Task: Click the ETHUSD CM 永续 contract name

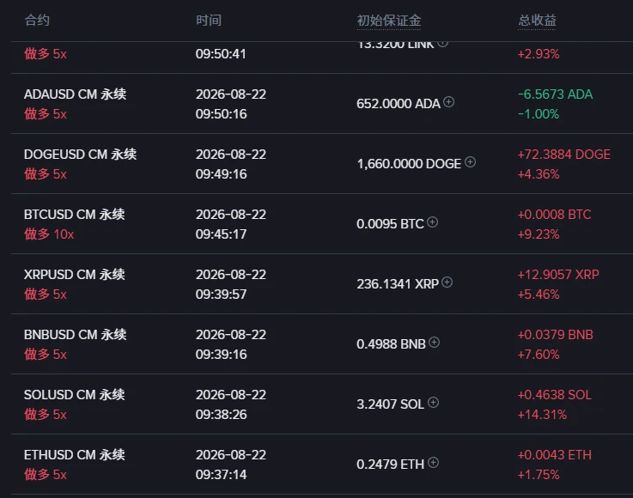Action: click(x=74, y=455)
